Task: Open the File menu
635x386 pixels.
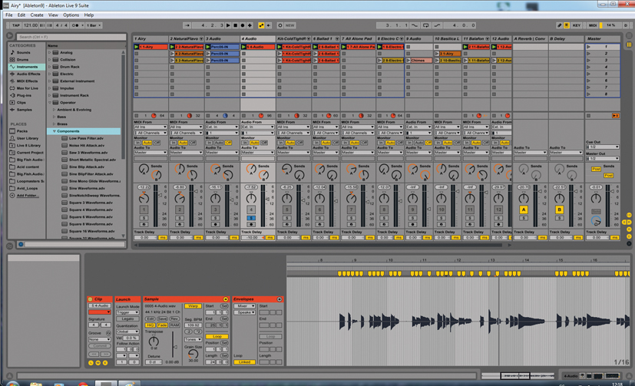Action: click(9, 15)
